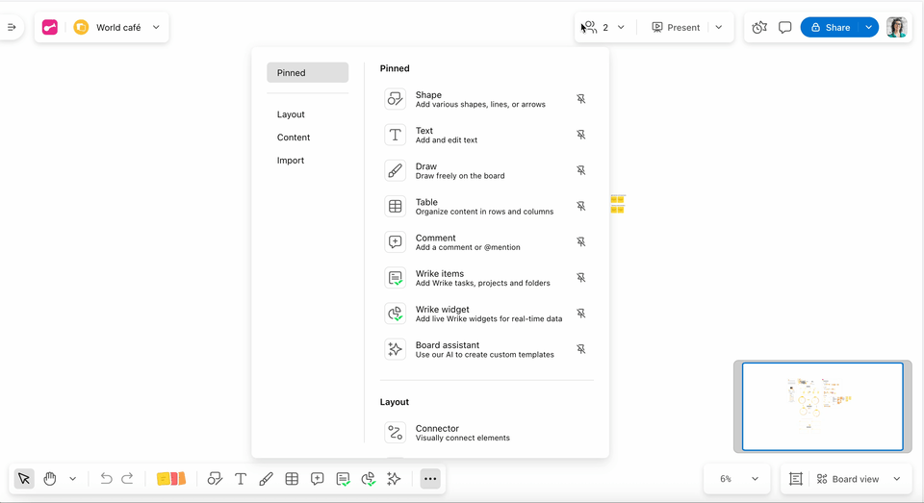924x503 pixels.
Task: Show the participants list icon
Action: (x=589, y=27)
